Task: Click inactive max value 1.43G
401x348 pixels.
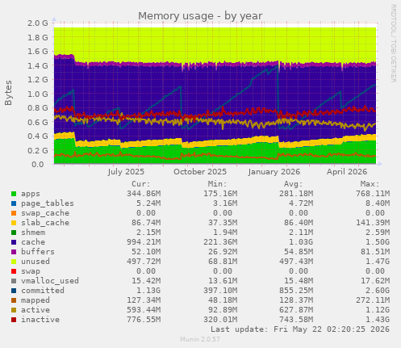Action: [378, 320]
